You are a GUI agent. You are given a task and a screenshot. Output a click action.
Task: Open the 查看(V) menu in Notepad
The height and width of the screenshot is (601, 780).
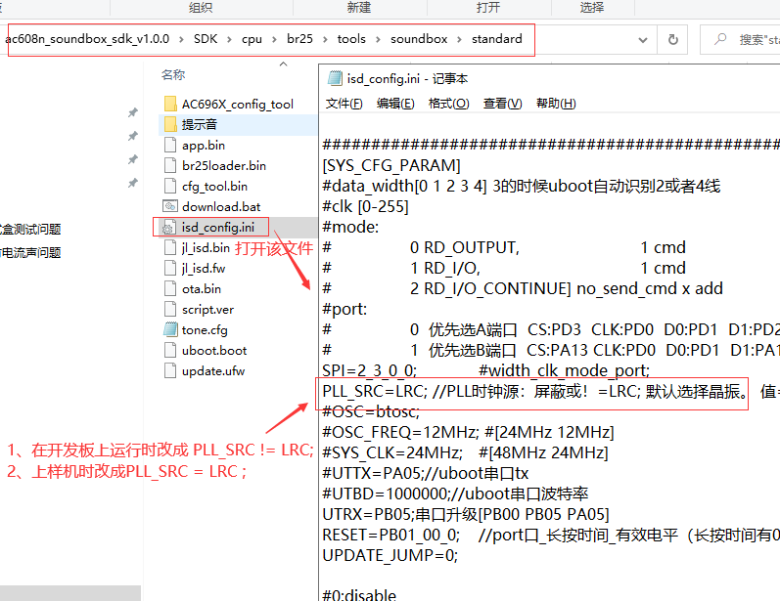(502, 104)
